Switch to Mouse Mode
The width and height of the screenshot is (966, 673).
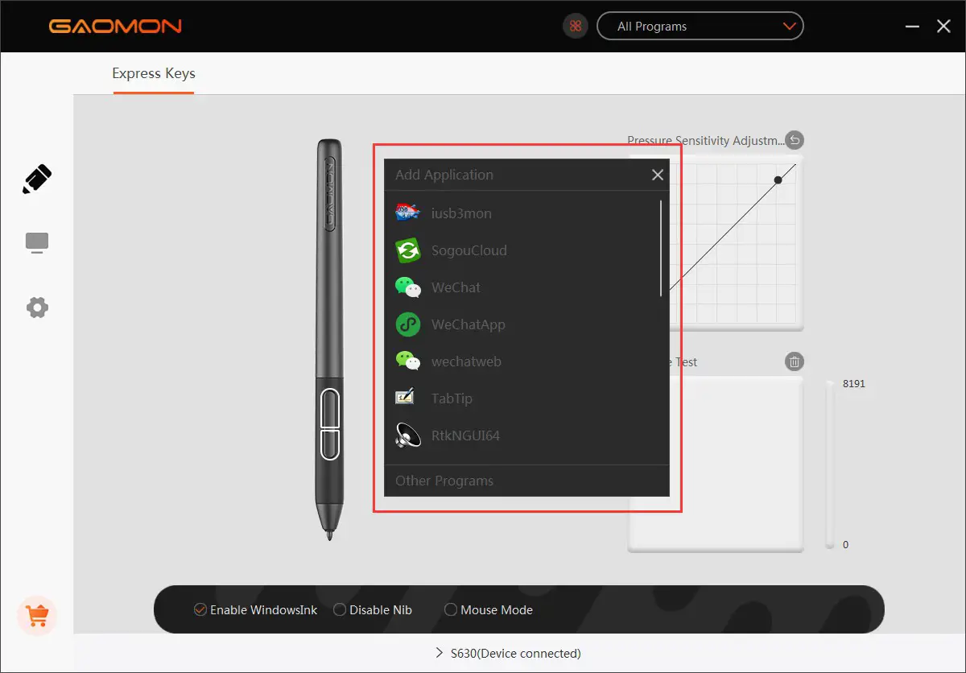pos(450,609)
